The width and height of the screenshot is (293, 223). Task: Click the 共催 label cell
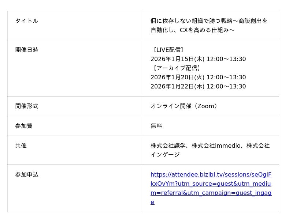point(21,145)
